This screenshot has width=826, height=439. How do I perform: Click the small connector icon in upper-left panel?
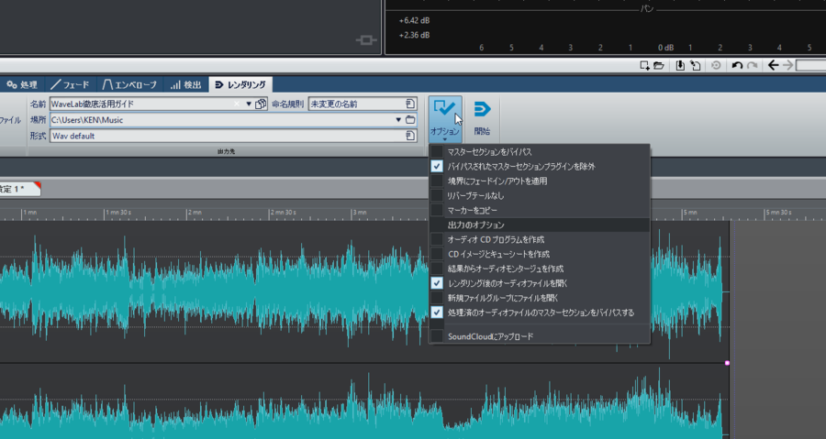tap(366, 40)
